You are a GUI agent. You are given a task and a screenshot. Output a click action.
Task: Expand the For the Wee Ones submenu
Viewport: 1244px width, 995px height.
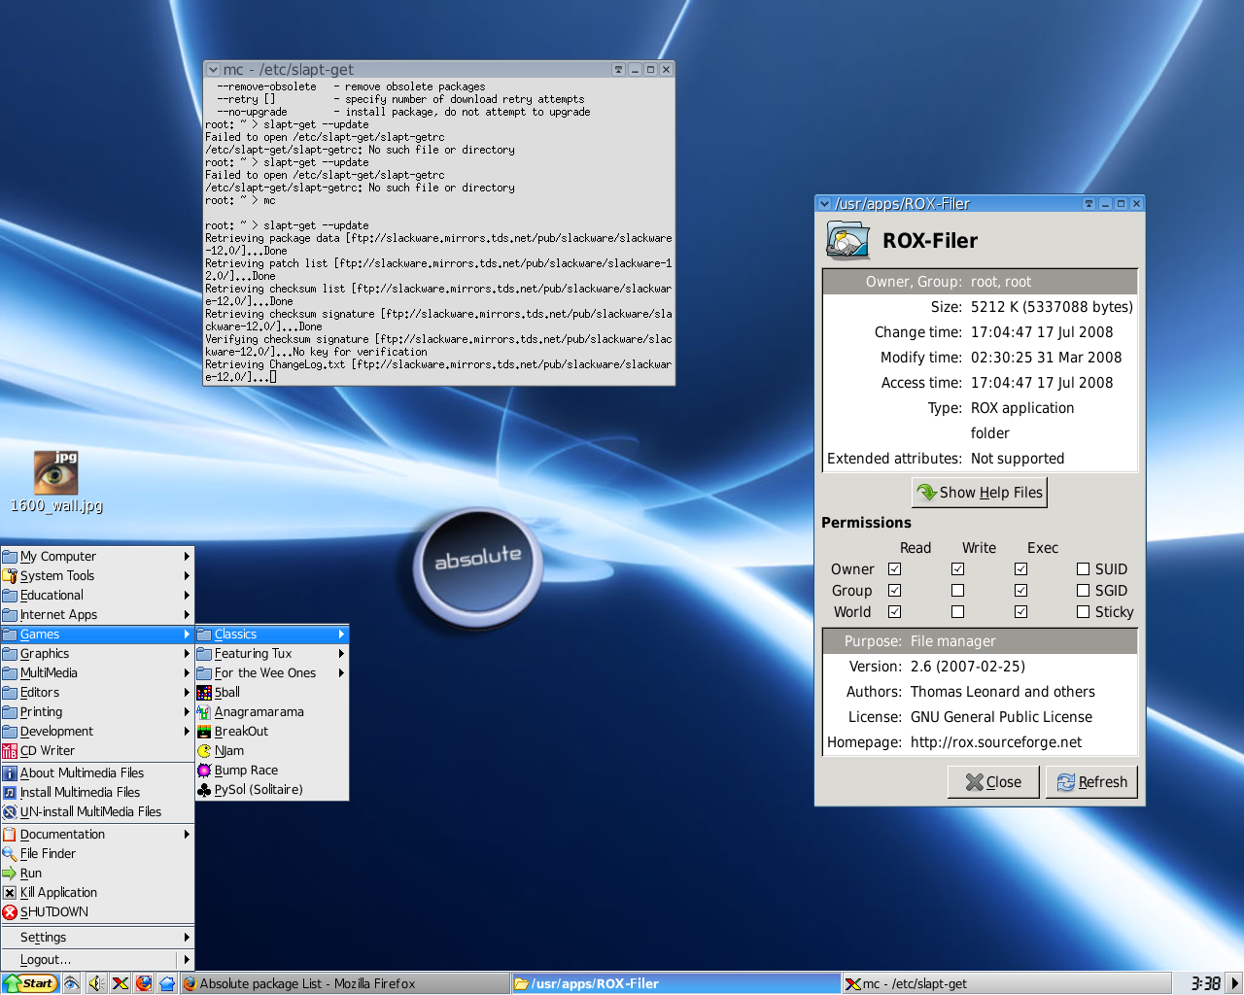coord(272,673)
